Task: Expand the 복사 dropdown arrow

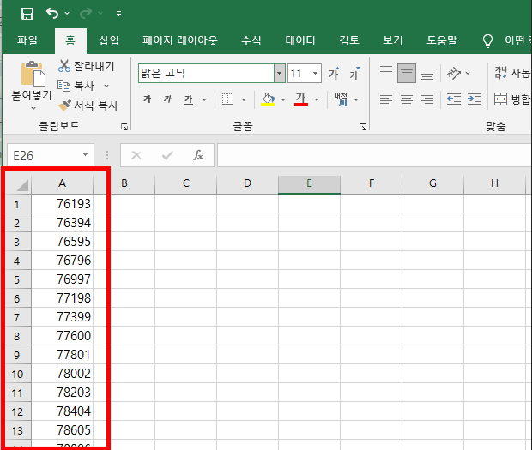Action: pos(106,86)
